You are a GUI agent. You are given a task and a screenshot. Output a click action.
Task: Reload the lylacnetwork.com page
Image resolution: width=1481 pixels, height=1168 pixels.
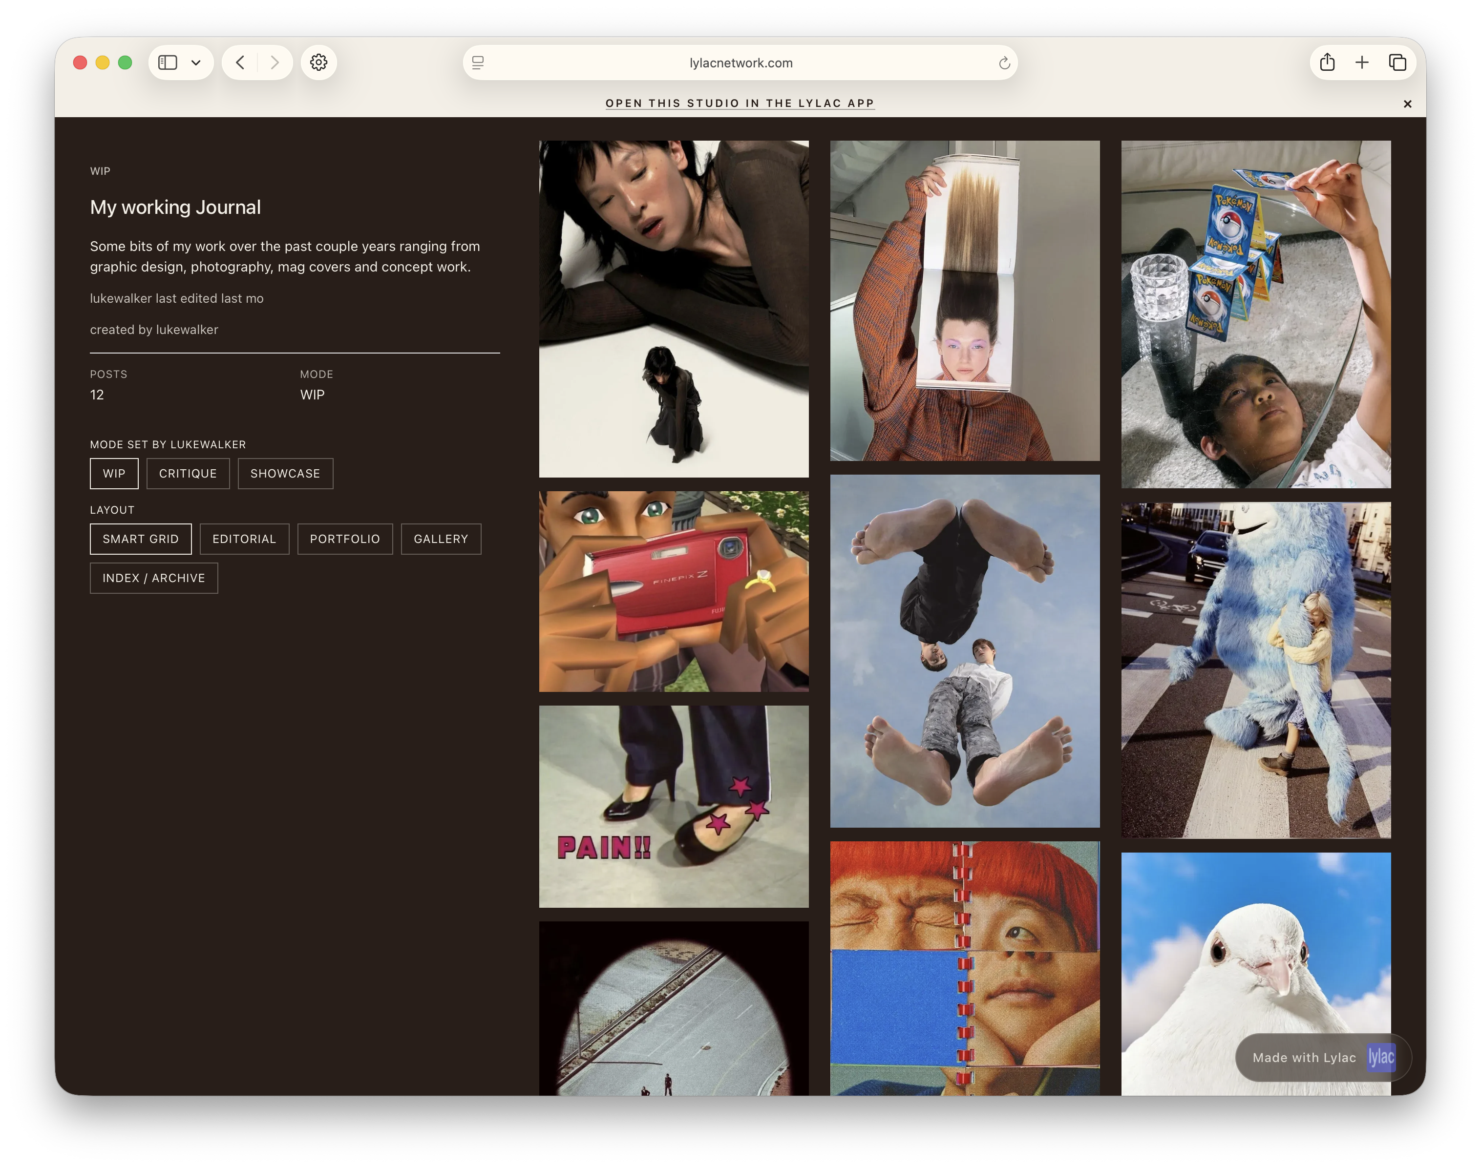click(x=1003, y=63)
